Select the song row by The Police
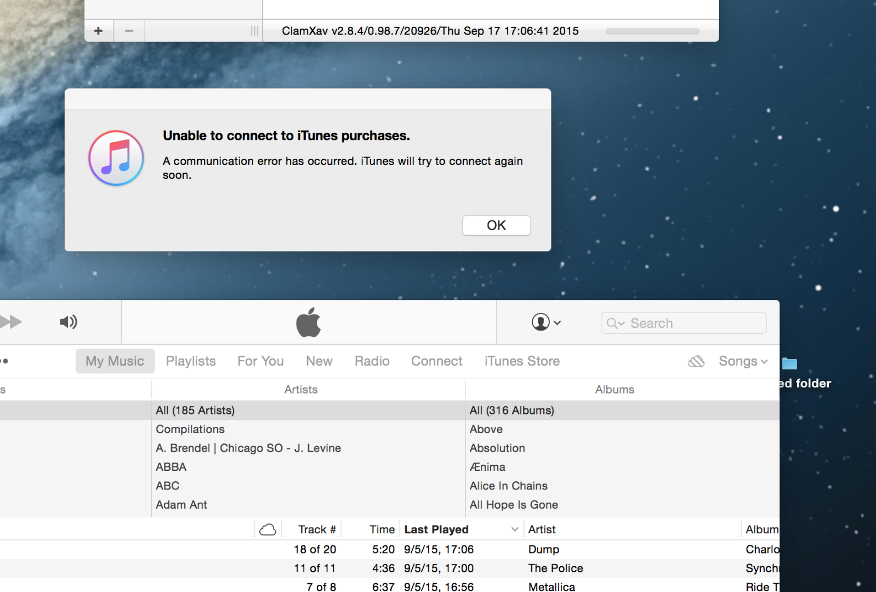The width and height of the screenshot is (876, 592). click(x=390, y=568)
